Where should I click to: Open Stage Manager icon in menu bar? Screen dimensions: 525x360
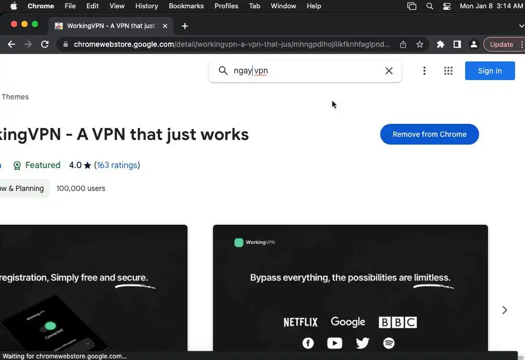411,6
